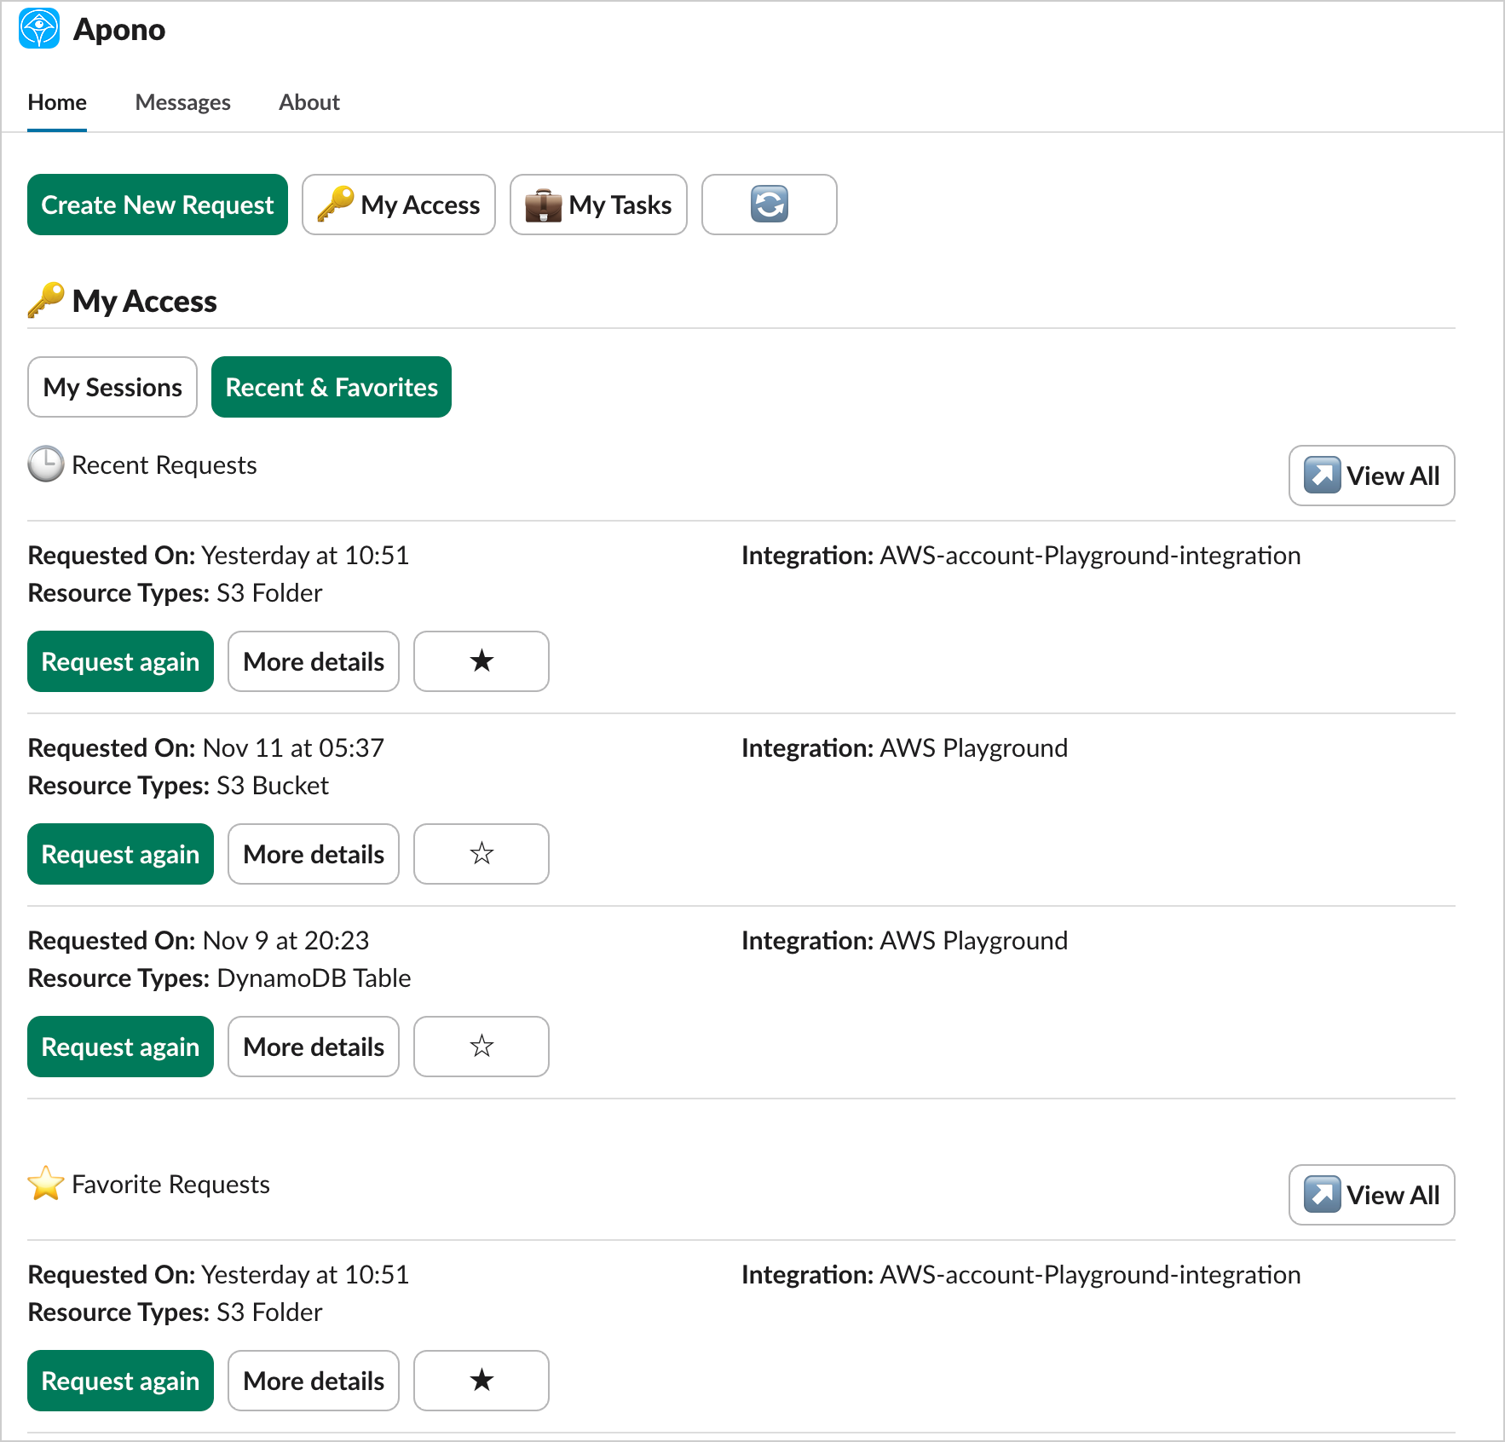This screenshot has width=1505, height=1442.
Task: View all Favorite Requests
Action: 1371,1195
